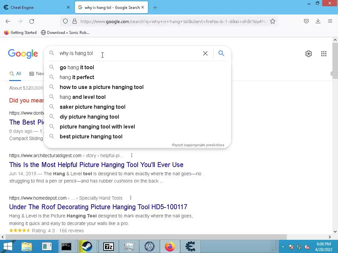Click the Google logo

tap(23, 54)
